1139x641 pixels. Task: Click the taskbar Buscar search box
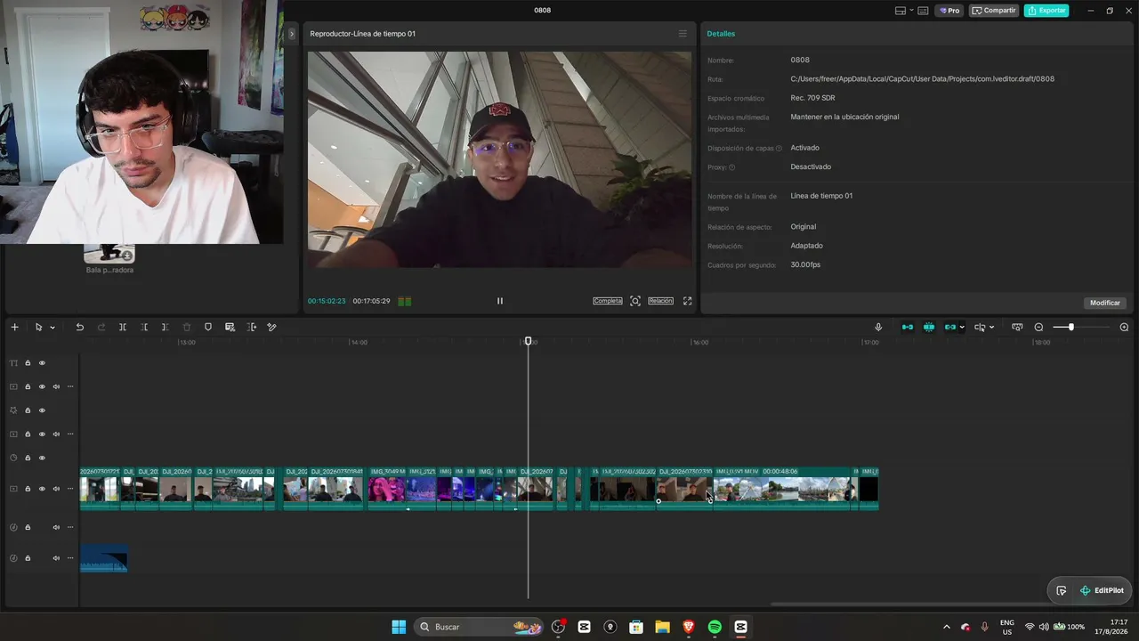[480, 627]
